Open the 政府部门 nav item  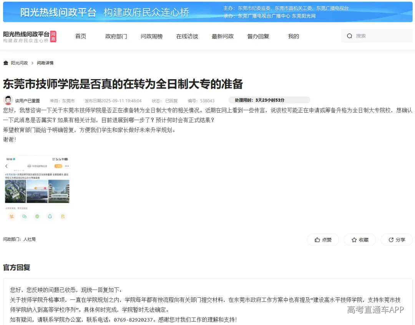(x=116, y=36)
